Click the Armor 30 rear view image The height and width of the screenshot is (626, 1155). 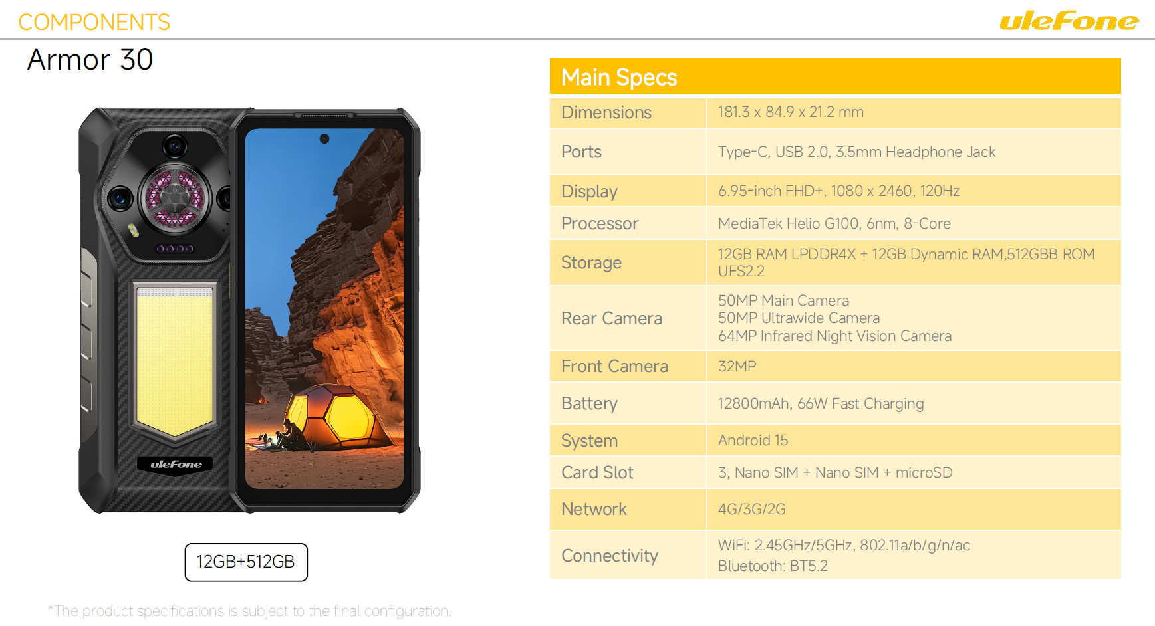[x=156, y=310]
